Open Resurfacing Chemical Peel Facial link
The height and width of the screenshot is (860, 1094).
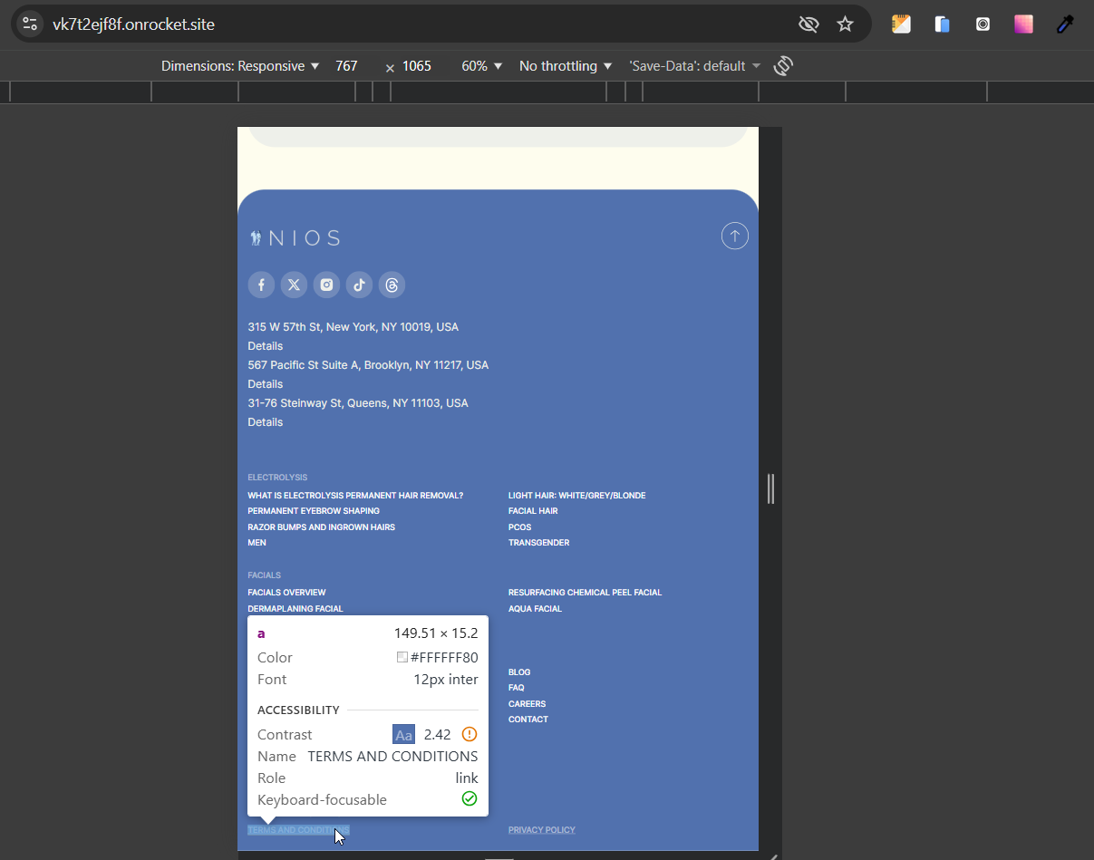click(x=586, y=593)
